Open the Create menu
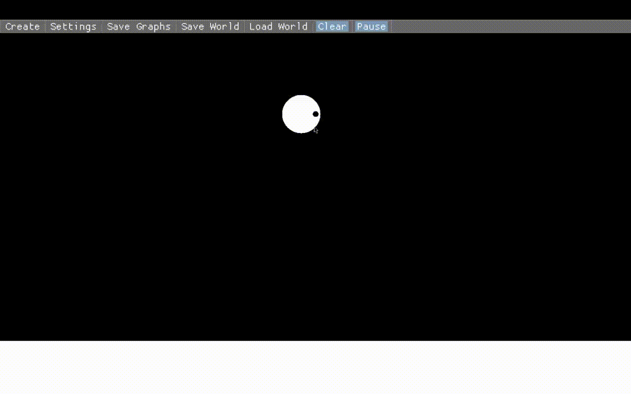 point(23,27)
